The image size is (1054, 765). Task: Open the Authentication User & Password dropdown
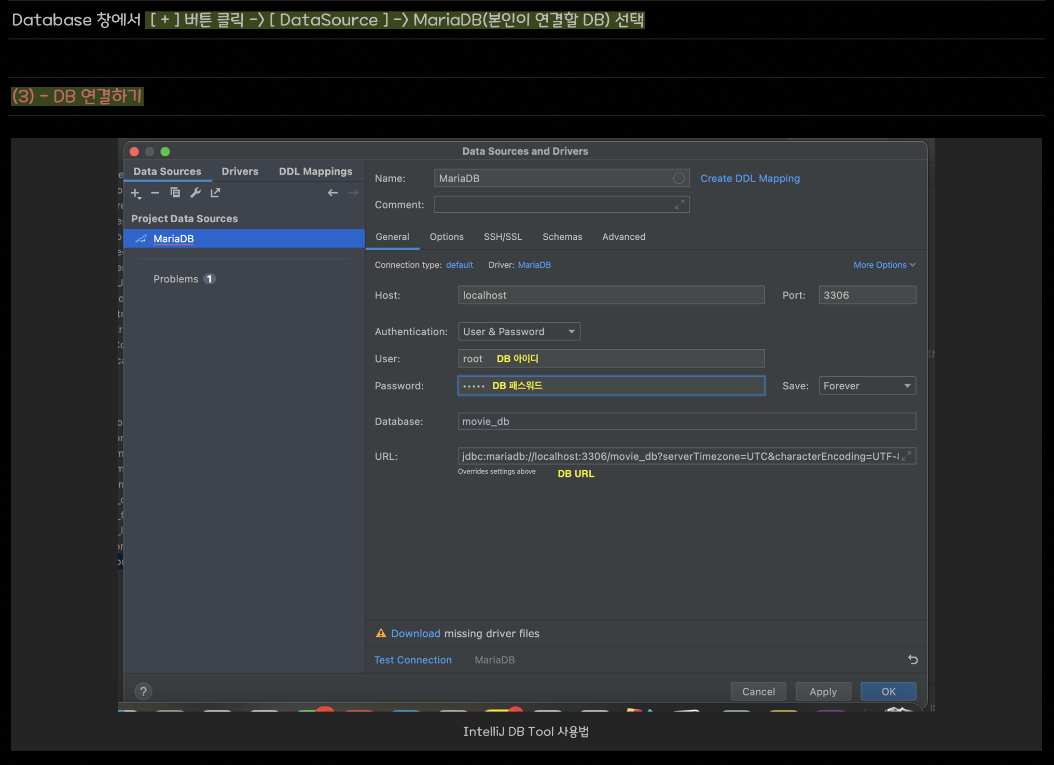[x=519, y=332]
